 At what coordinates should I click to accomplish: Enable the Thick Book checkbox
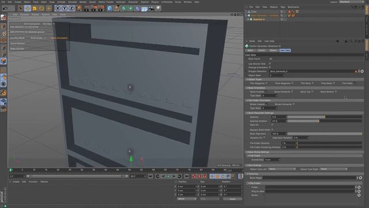pos(334,83)
